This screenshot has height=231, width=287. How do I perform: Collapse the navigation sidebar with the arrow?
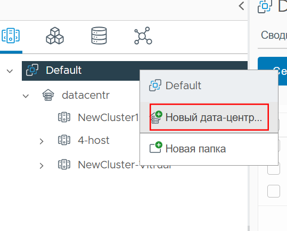[x=241, y=6]
